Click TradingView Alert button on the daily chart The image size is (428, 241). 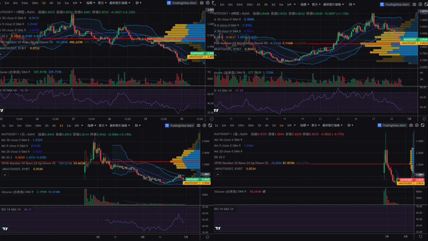click(x=179, y=126)
